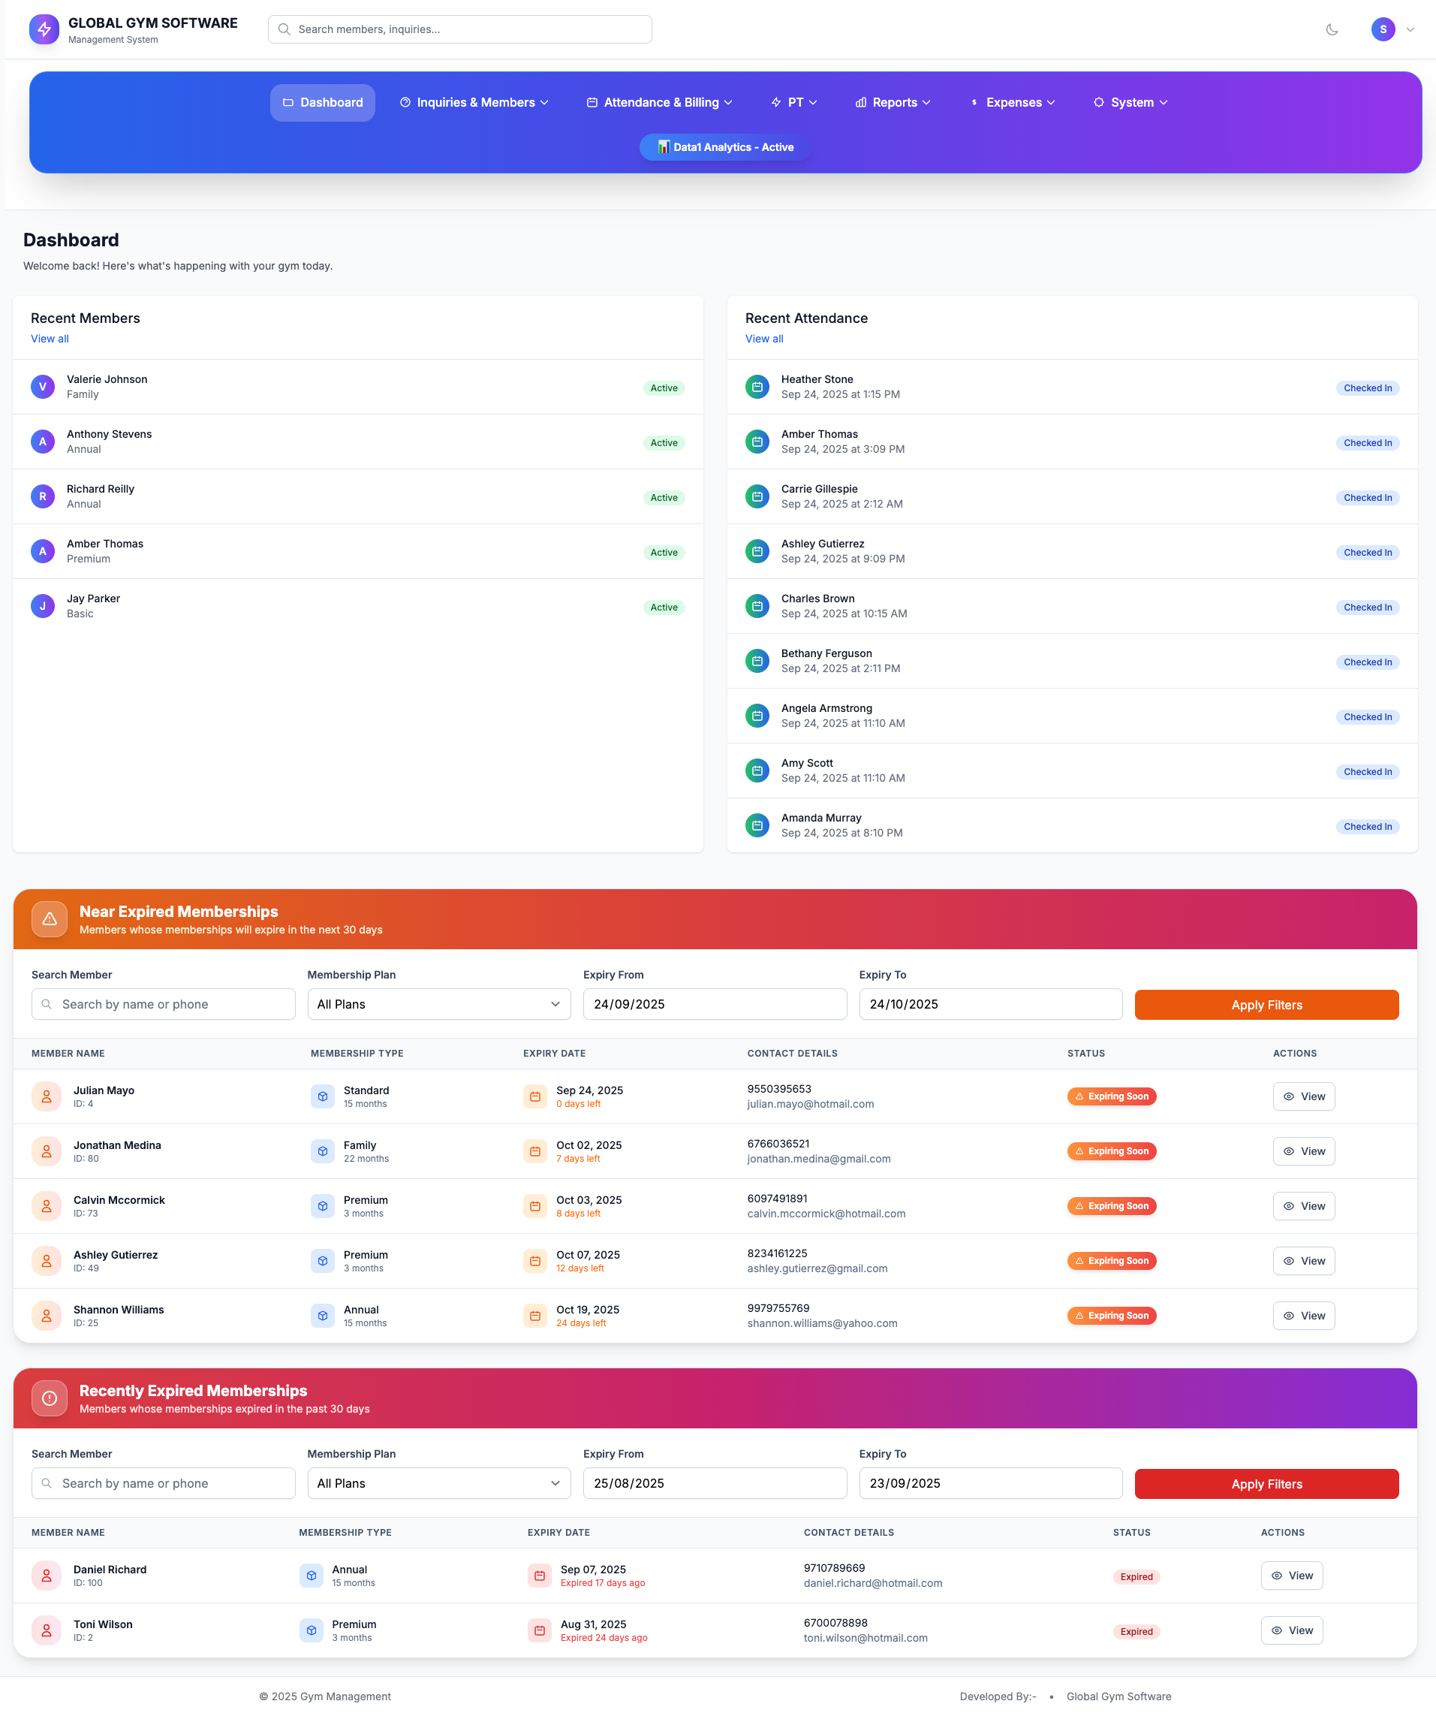This screenshot has width=1436, height=1716.
Task: Click the Search by name or phone field
Action: tap(163, 1004)
